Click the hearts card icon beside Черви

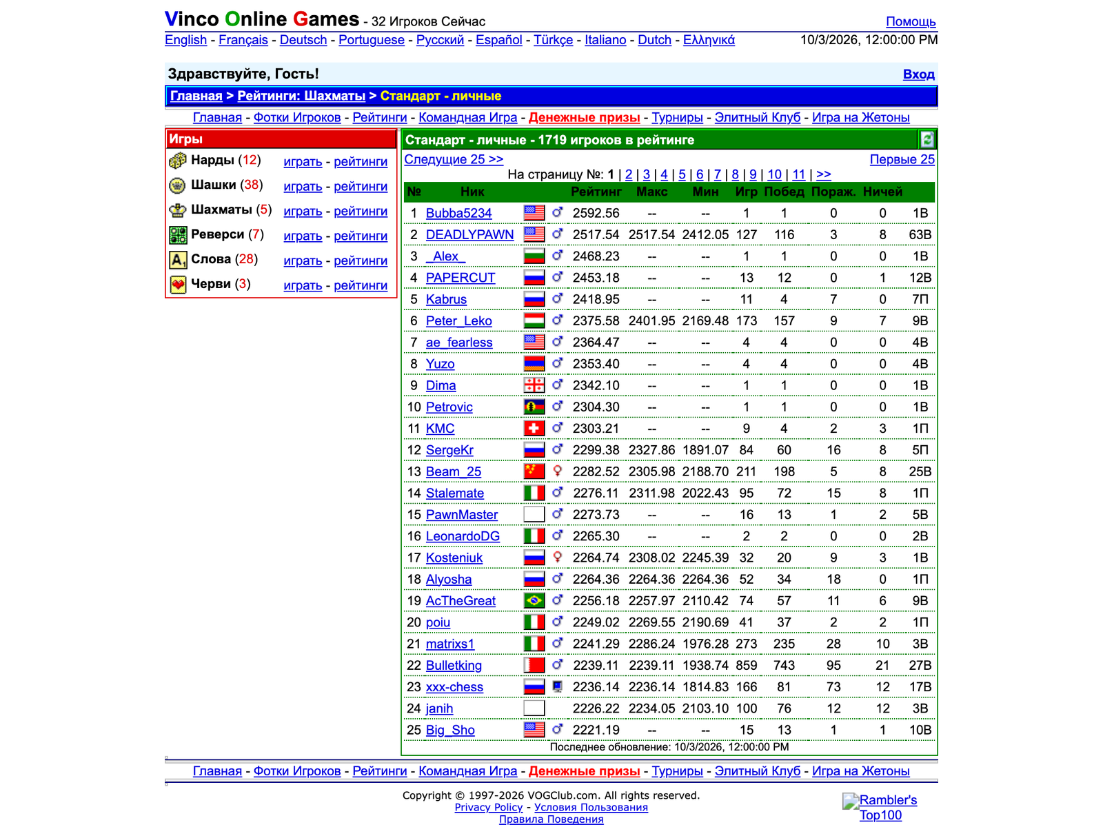pyautogui.click(x=178, y=285)
